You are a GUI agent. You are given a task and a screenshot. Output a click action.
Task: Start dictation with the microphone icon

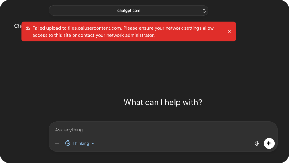tap(256, 143)
